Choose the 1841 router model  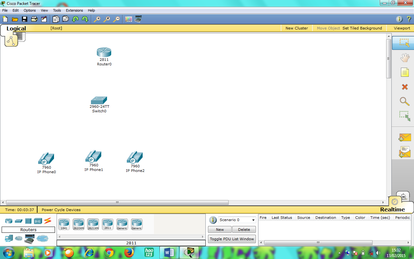click(64, 224)
